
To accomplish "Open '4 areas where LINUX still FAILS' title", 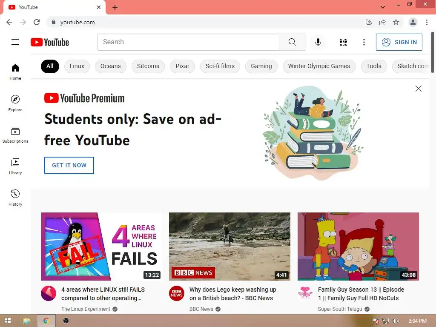I will [103, 294].
